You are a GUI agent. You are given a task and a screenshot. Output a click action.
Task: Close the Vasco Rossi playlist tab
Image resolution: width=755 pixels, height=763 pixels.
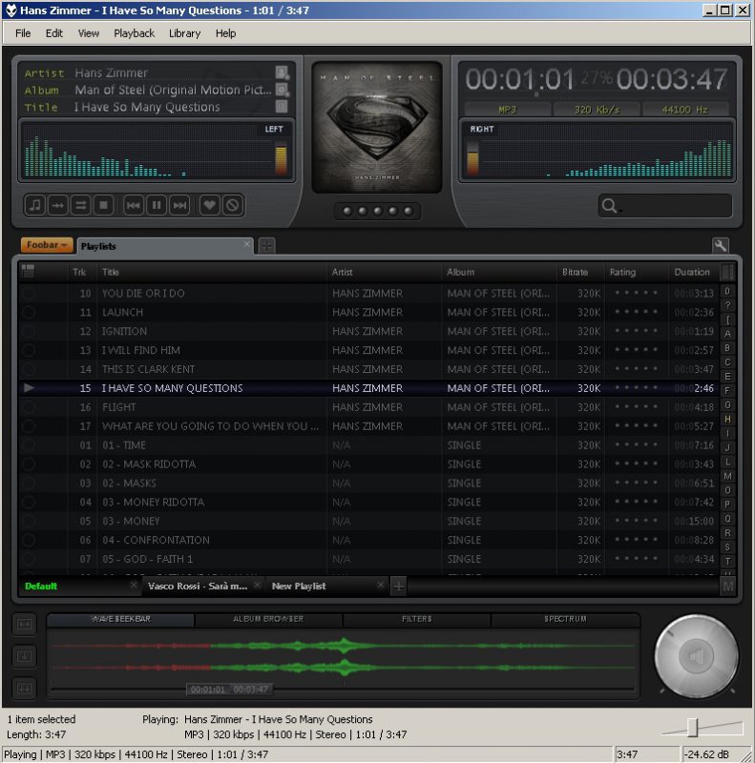pyautogui.click(x=258, y=584)
